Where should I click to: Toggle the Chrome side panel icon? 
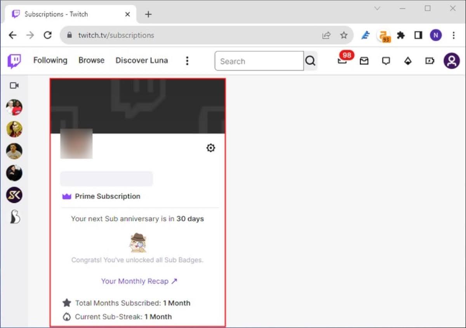coord(418,35)
